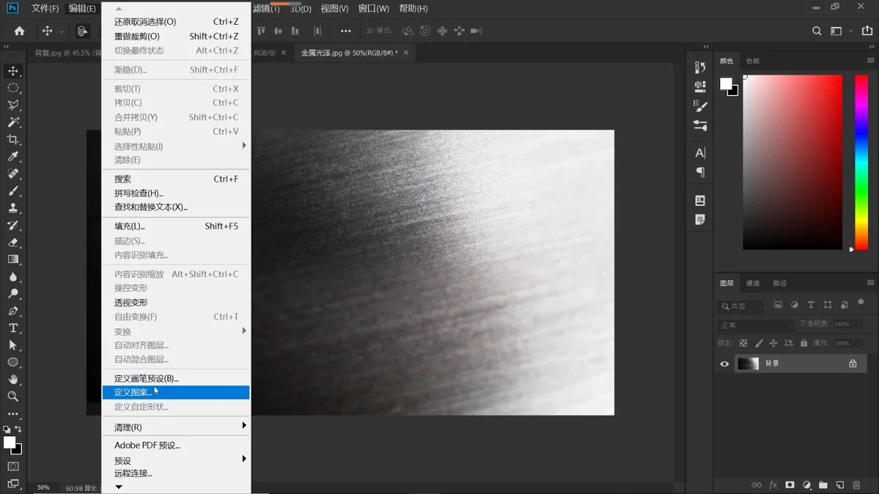
Task: Open the 文件(F) menu
Action: click(x=45, y=9)
